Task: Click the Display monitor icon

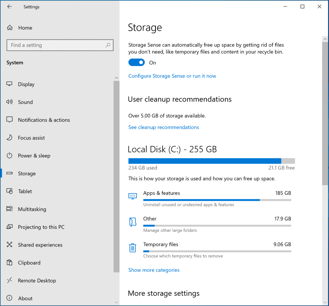Action: coord(10,84)
